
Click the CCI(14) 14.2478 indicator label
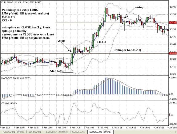(x=9, y=103)
